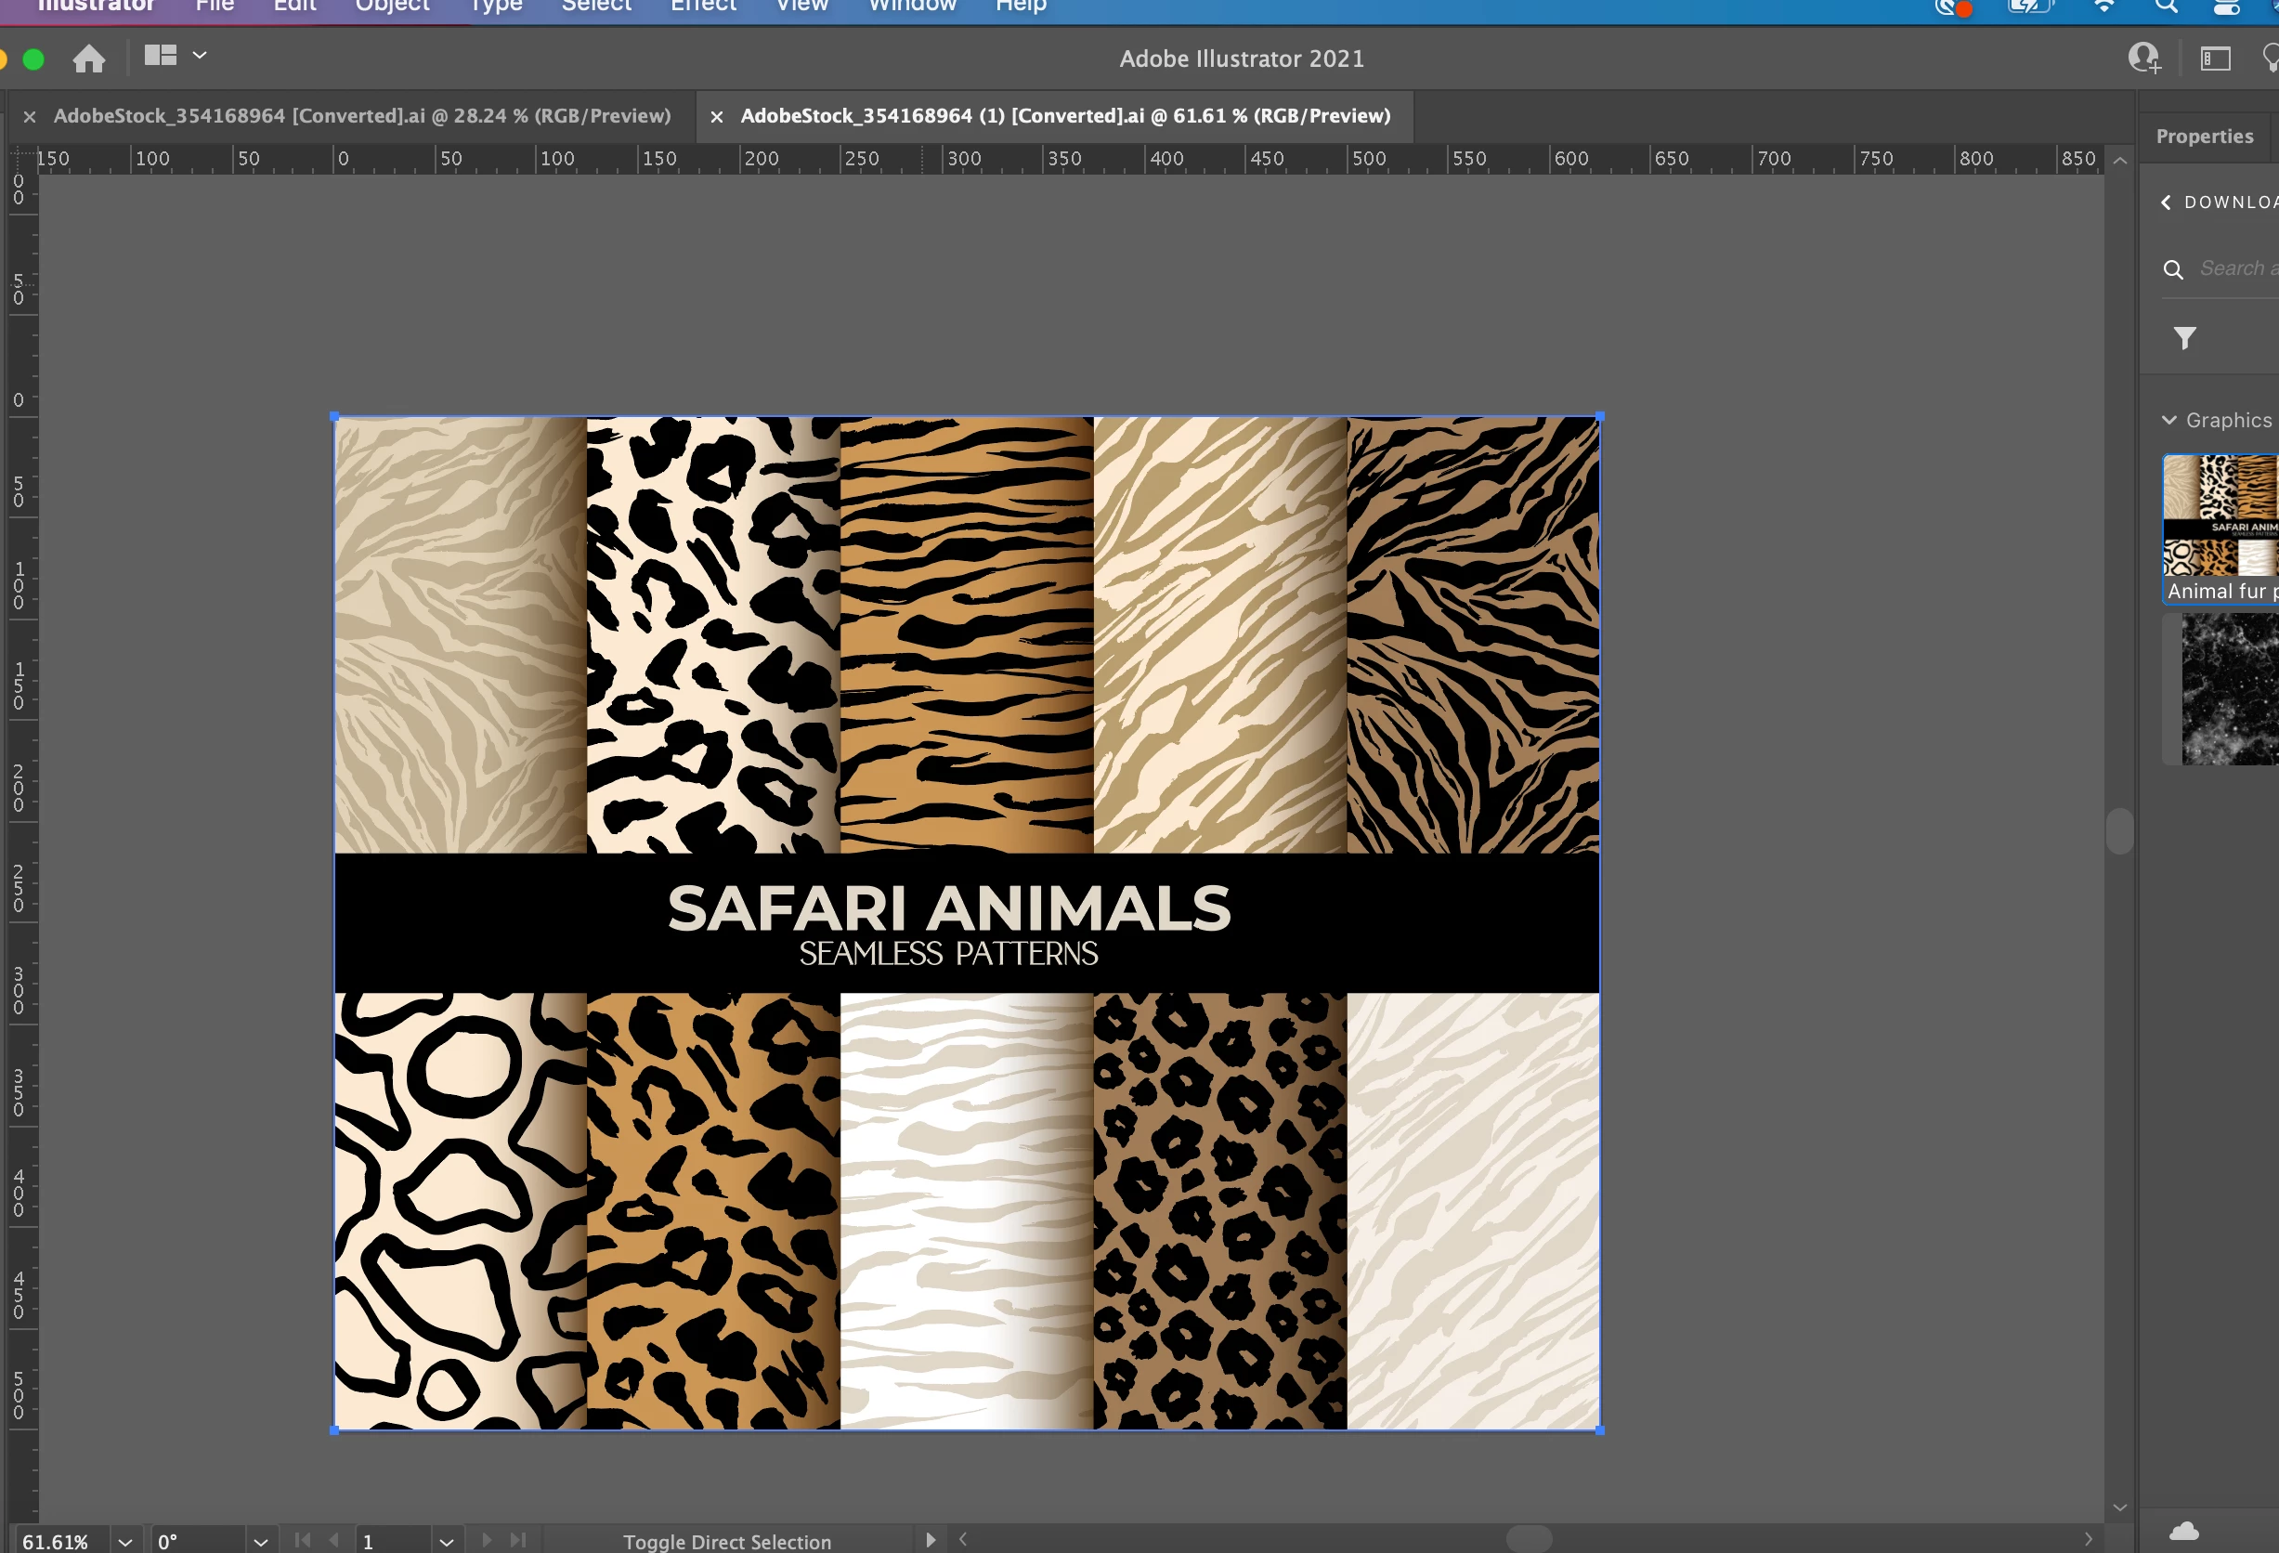Open the macOS Control Center toggle icon
The height and width of the screenshot is (1553, 2279).
coord(2226,6)
